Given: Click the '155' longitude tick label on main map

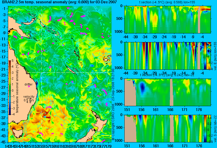Looking at the screenshot, I should pyautogui.click(x=41, y=146).
